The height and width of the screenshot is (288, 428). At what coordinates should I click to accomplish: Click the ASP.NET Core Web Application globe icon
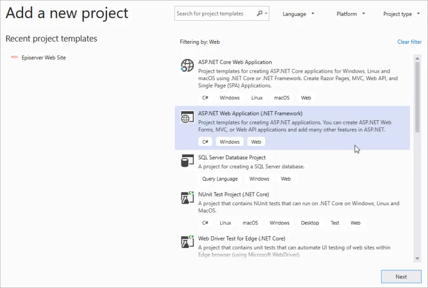tap(187, 66)
